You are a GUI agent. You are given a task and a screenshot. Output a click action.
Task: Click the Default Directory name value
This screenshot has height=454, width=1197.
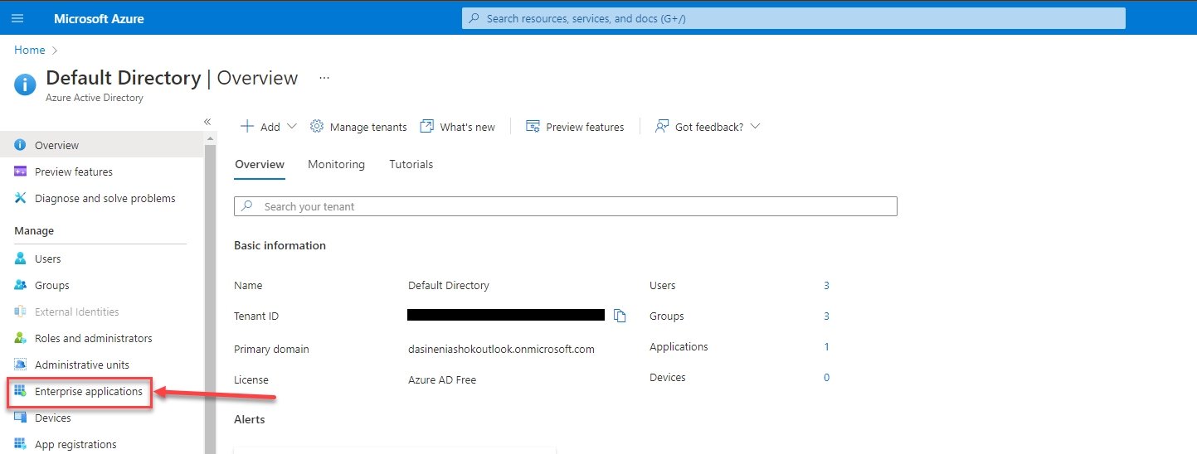(449, 285)
